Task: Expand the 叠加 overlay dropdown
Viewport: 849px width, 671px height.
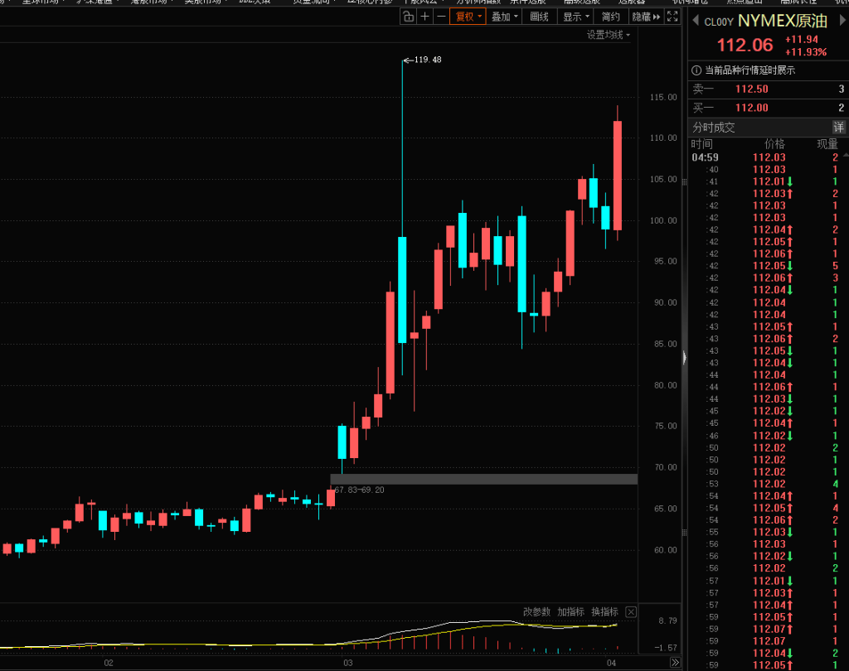Action: pyautogui.click(x=504, y=17)
